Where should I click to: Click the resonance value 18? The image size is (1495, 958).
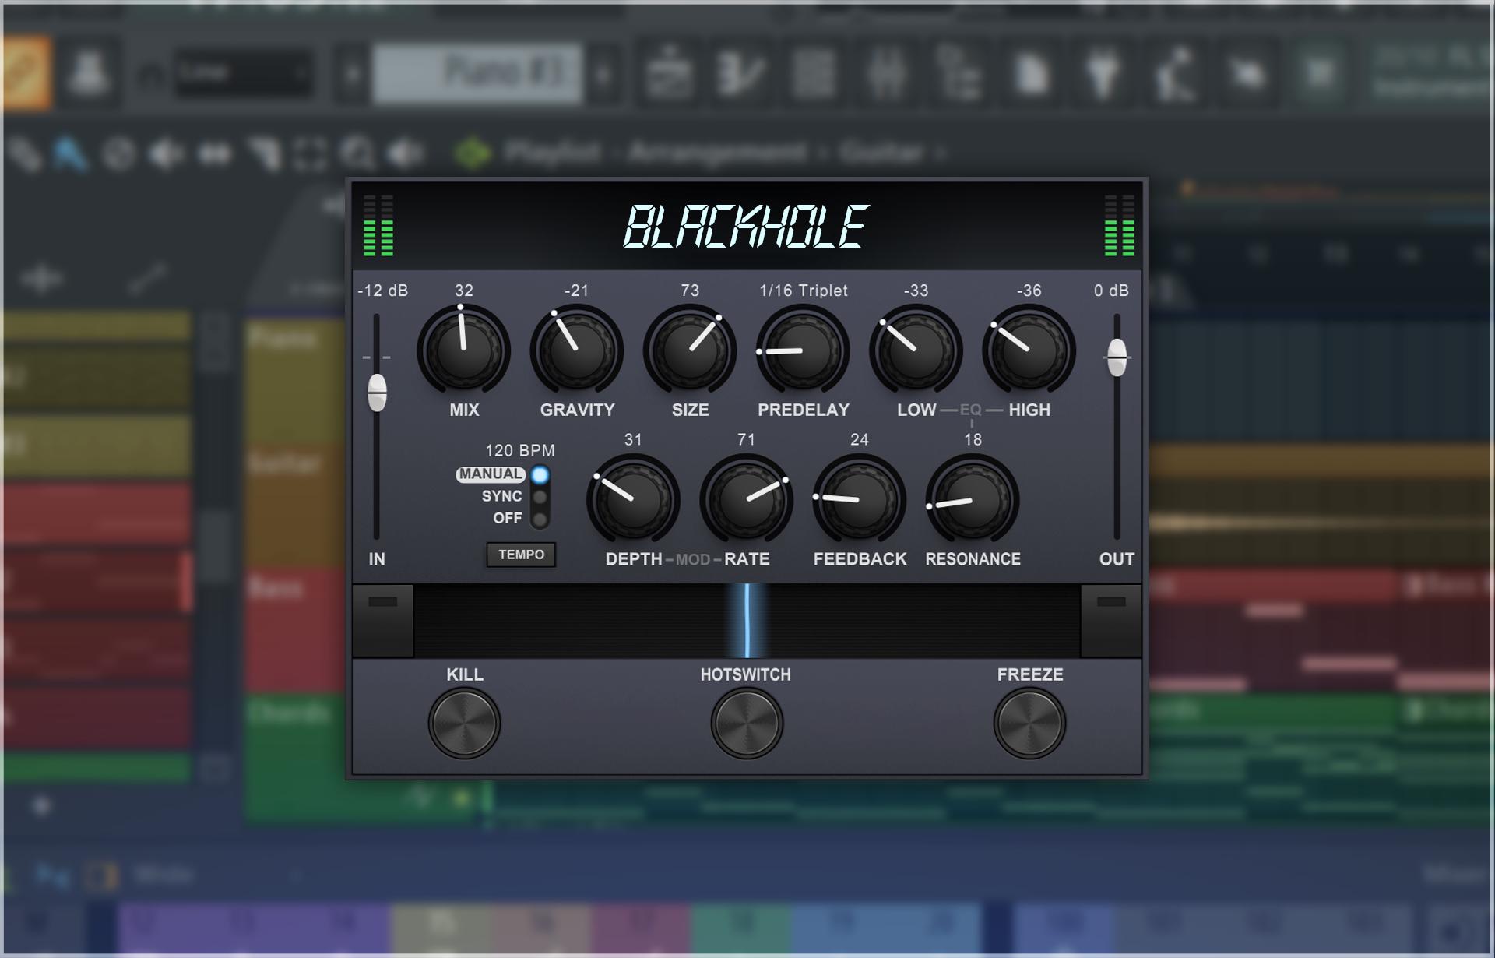[x=973, y=440]
